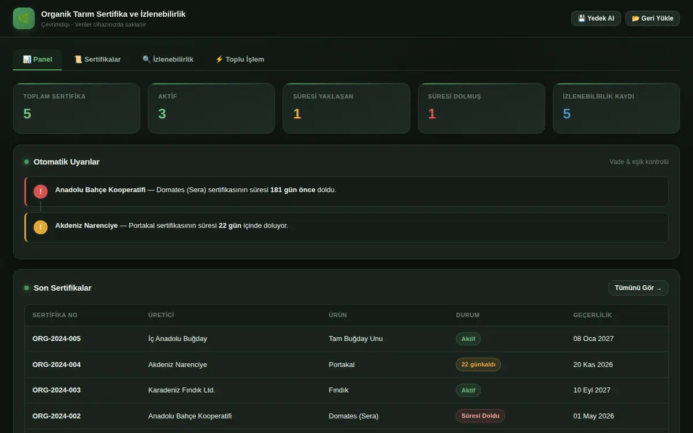Image resolution: width=693 pixels, height=433 pixels.
Task: Click the Tümünü Gör button
Action: tap(638, 288)
